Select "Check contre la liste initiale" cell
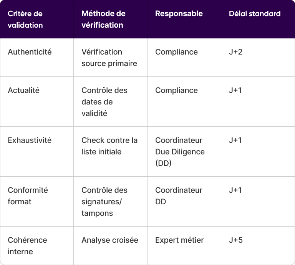295x265 pixels. click(x=109, y=146)
